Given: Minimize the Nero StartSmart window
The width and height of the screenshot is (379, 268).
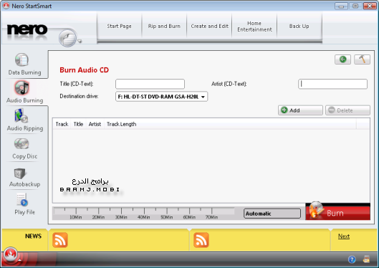Looking at the screenshot, I should click(341, 6).
